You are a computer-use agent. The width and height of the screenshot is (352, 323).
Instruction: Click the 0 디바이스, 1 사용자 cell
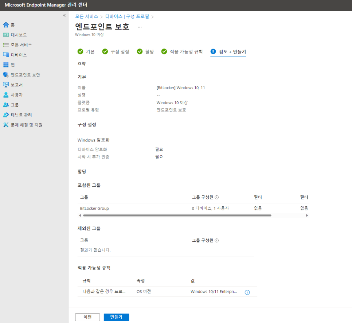[x=210, y=208]
